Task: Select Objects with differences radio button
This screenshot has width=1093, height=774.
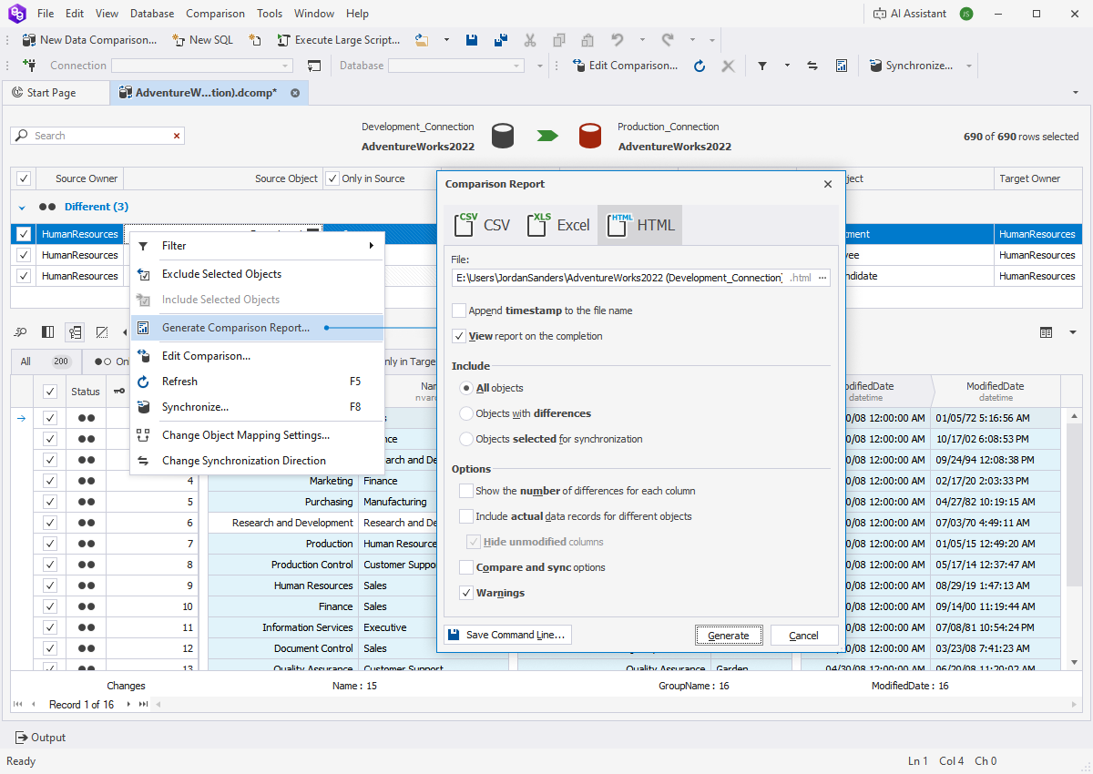Action: [466, 413]
